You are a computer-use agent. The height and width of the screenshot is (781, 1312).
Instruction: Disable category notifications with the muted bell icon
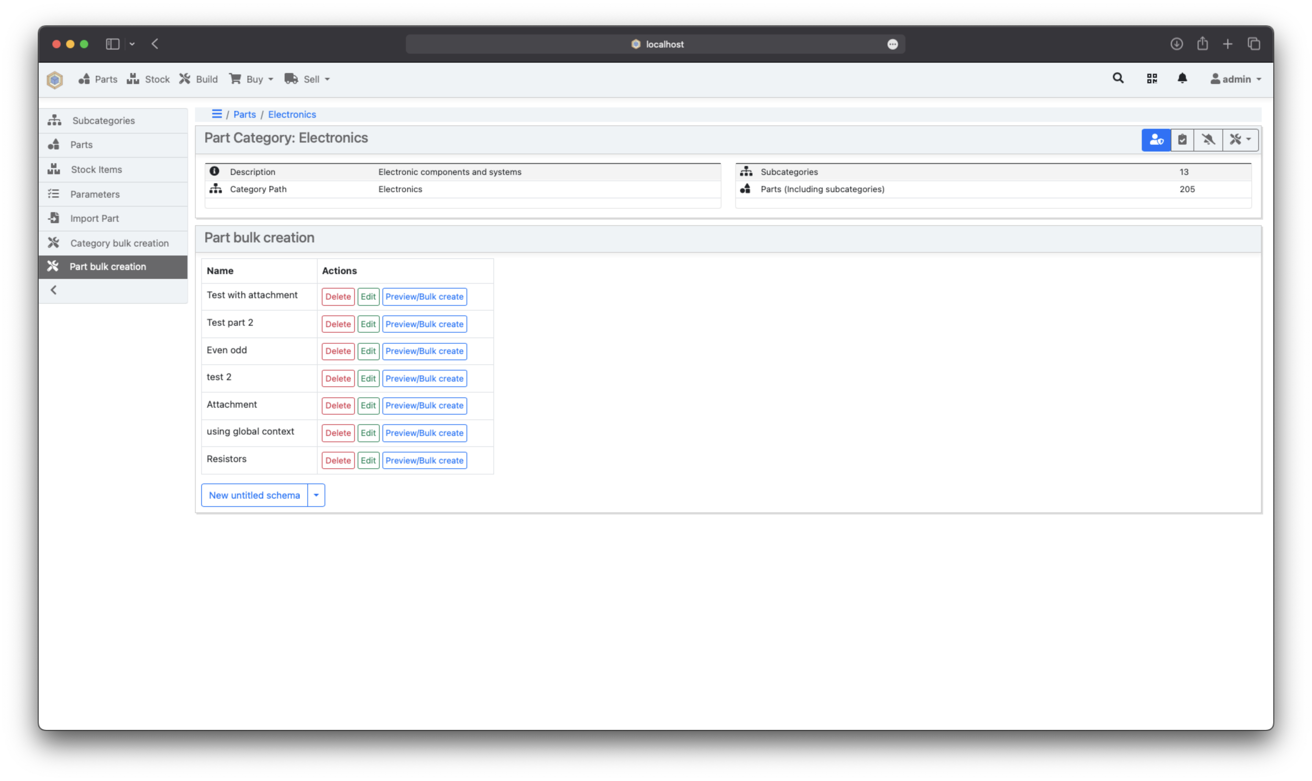1209,139
